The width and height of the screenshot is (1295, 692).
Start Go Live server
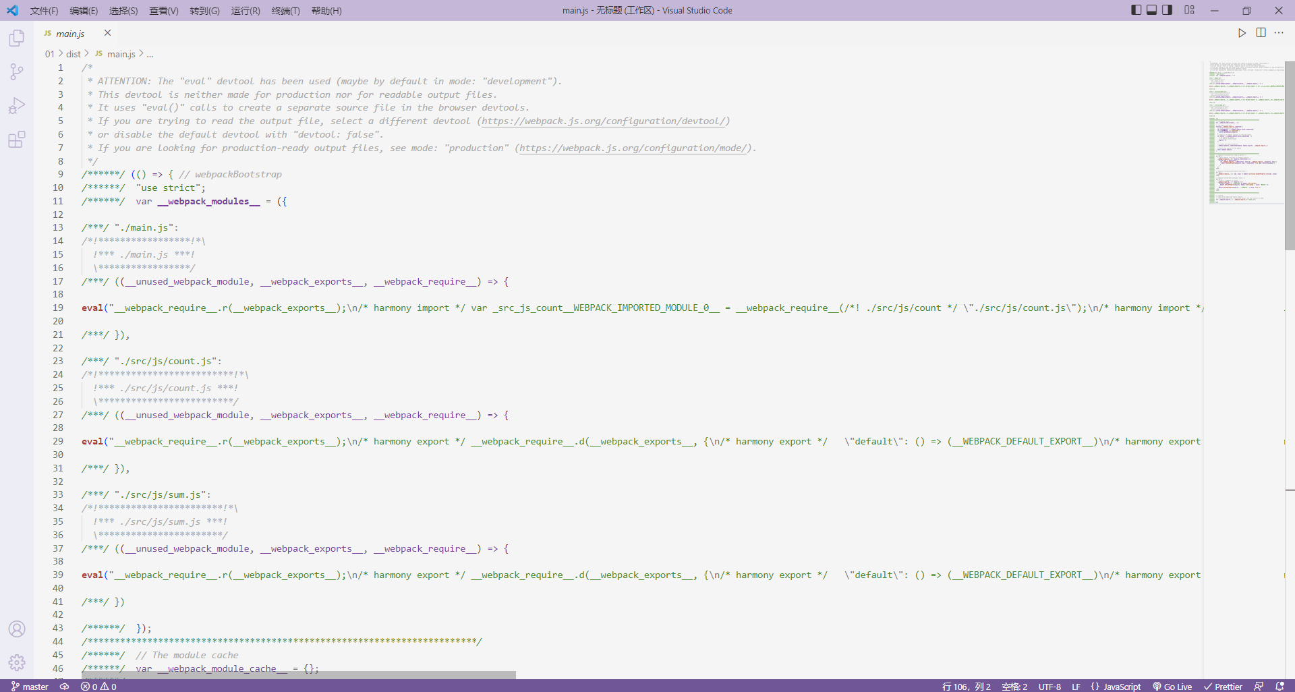coord(1172,687)
